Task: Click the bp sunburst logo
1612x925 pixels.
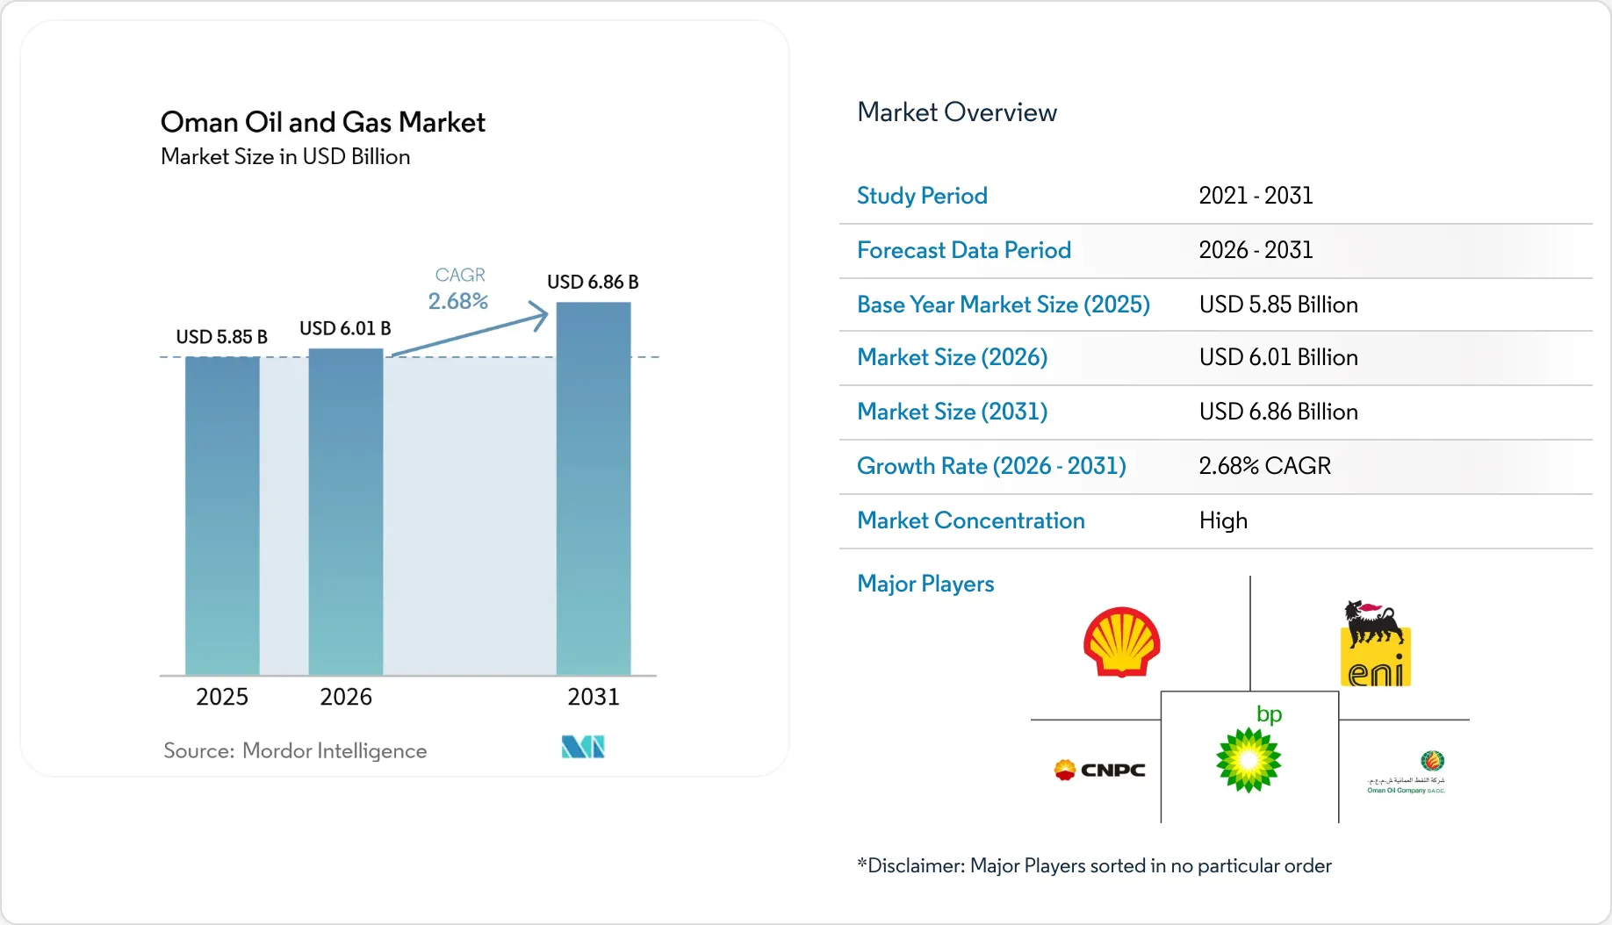Action: [1249, 749]
